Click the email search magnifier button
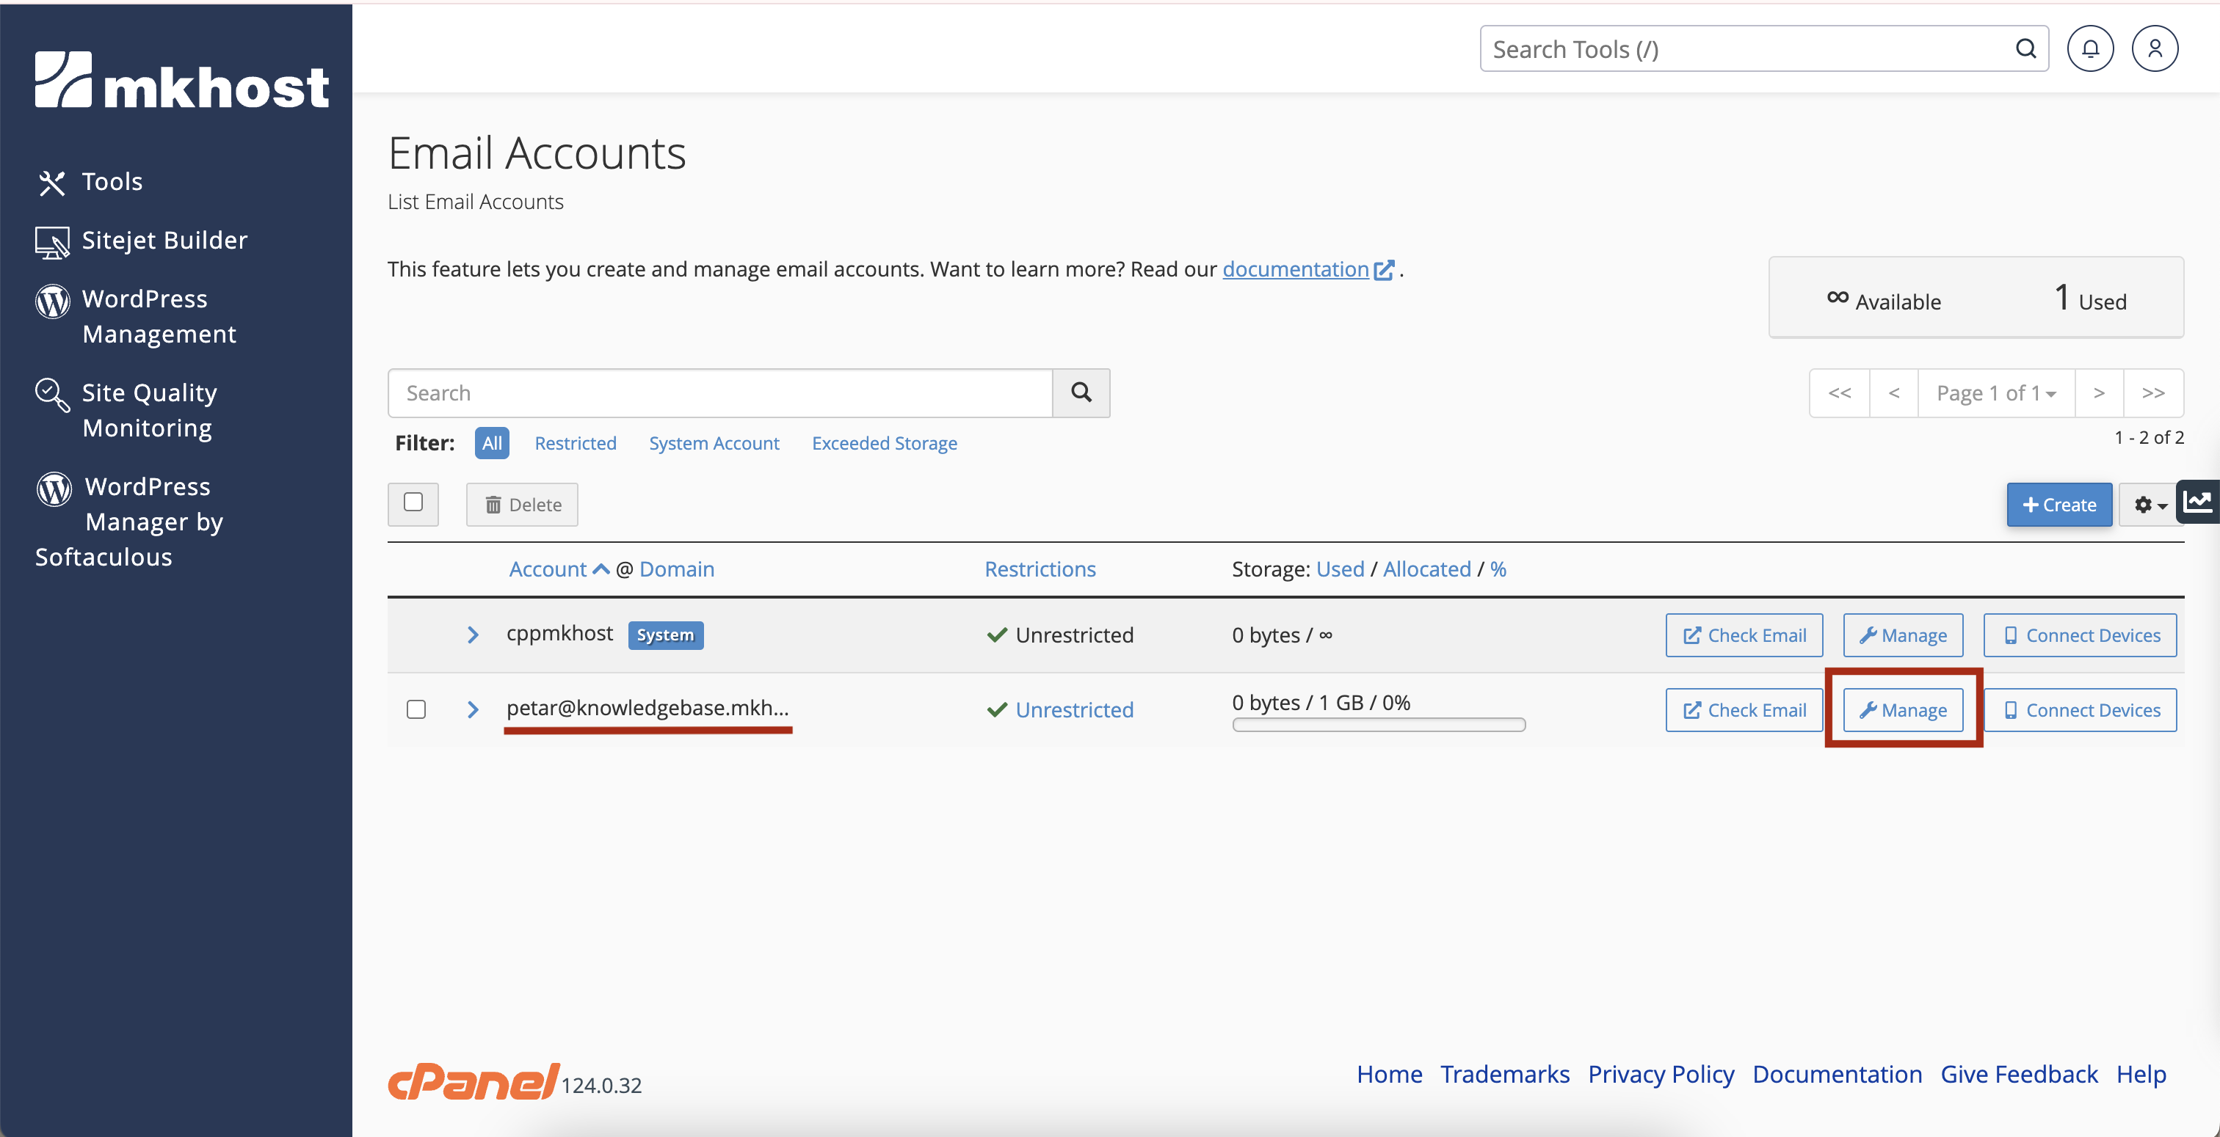This screenshot has width=2220, height=1137. click(1081, 392)
